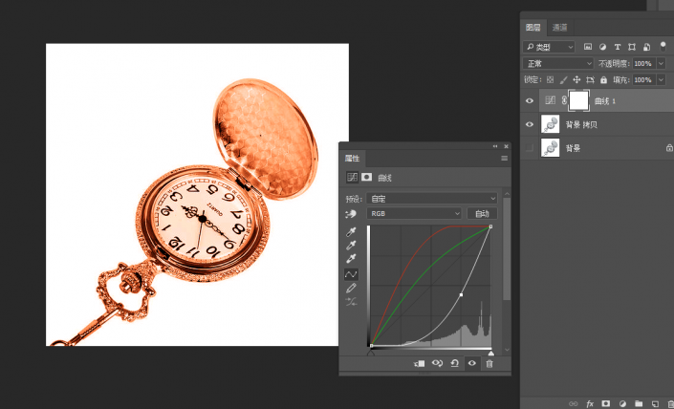Click the opacity 100% input field
This screenshot has height=409, width=674.
[x=644, y=64]
